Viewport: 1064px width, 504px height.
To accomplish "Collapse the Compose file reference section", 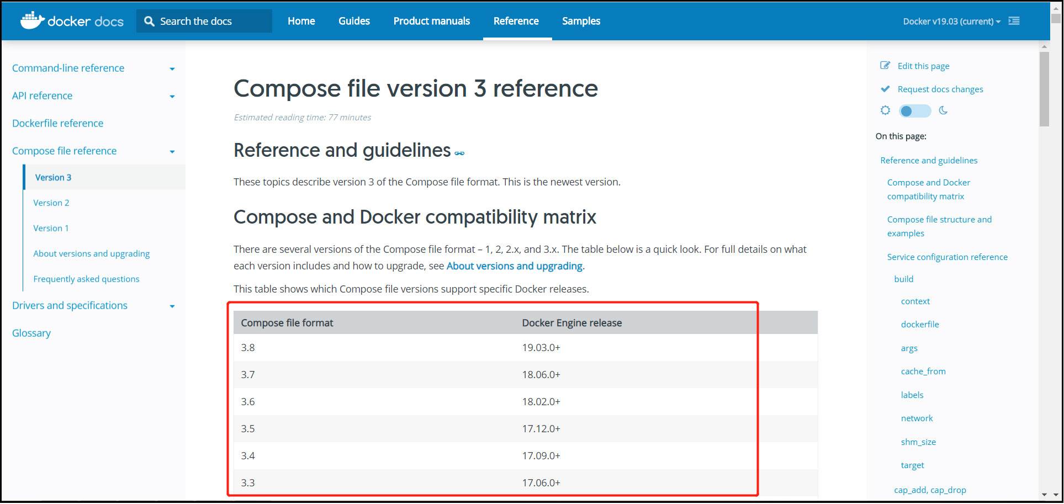I will (x=172, y=151).
